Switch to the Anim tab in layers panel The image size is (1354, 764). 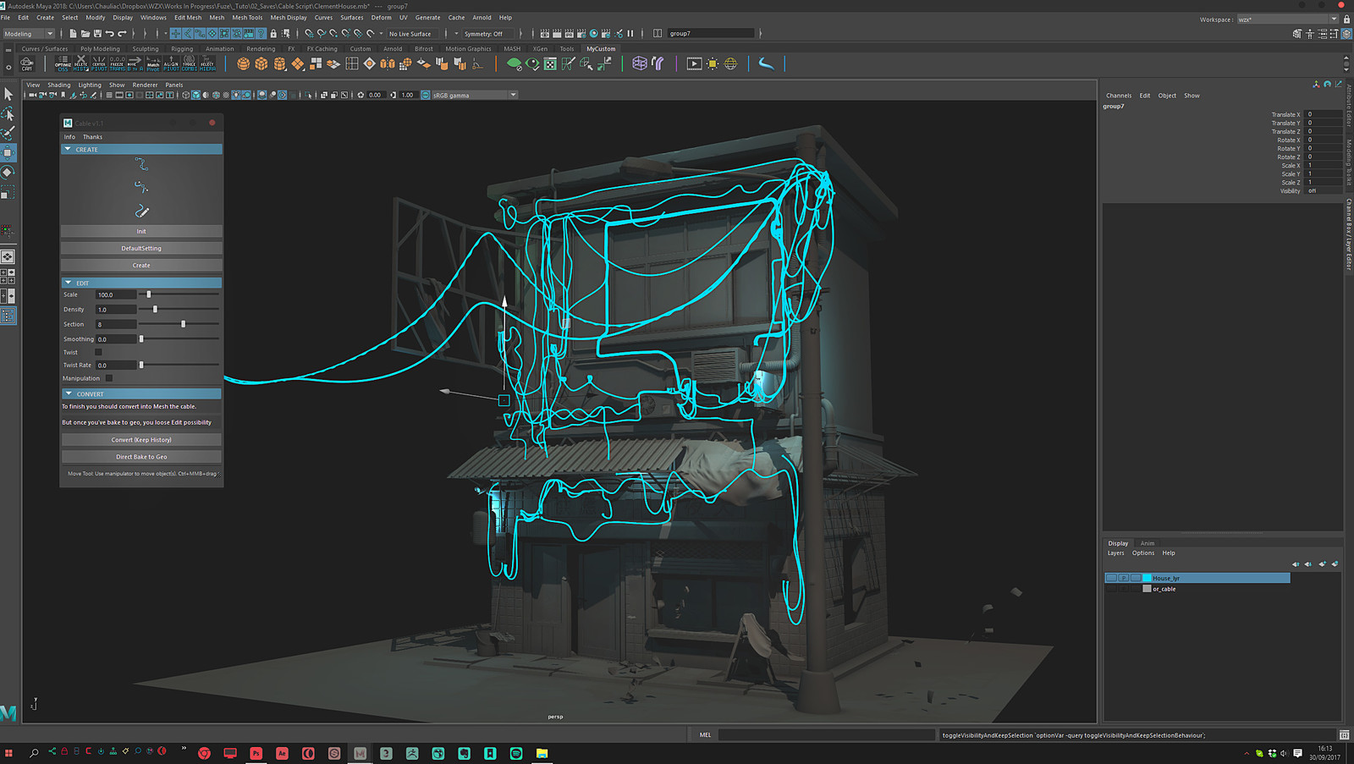tap(1147, 543)
